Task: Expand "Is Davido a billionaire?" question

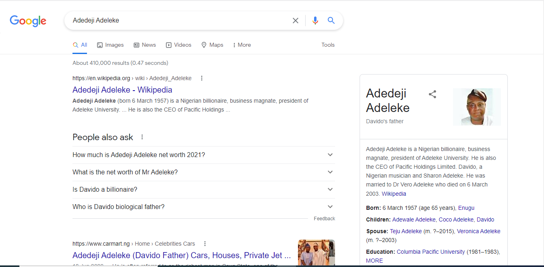Action: click(330, 190)
